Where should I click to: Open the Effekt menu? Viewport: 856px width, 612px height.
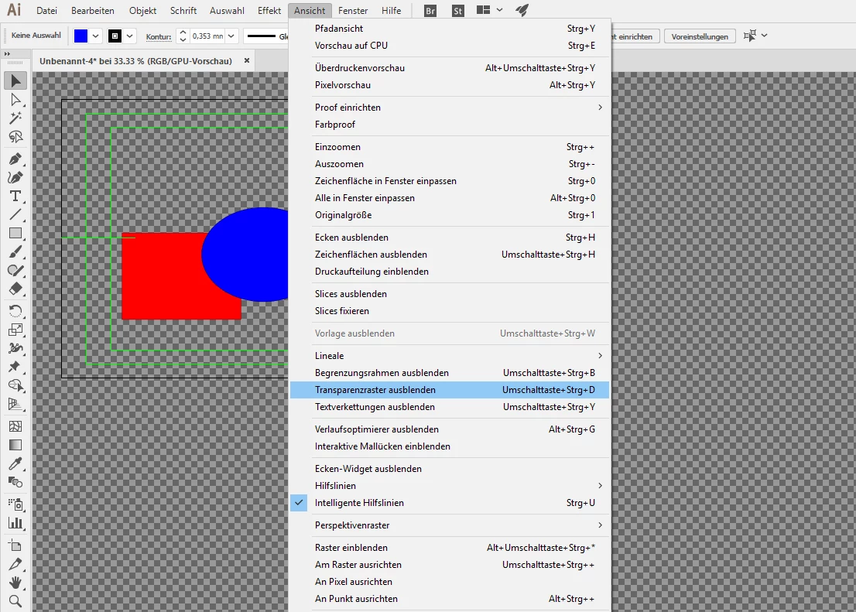(x=269, y=10)
